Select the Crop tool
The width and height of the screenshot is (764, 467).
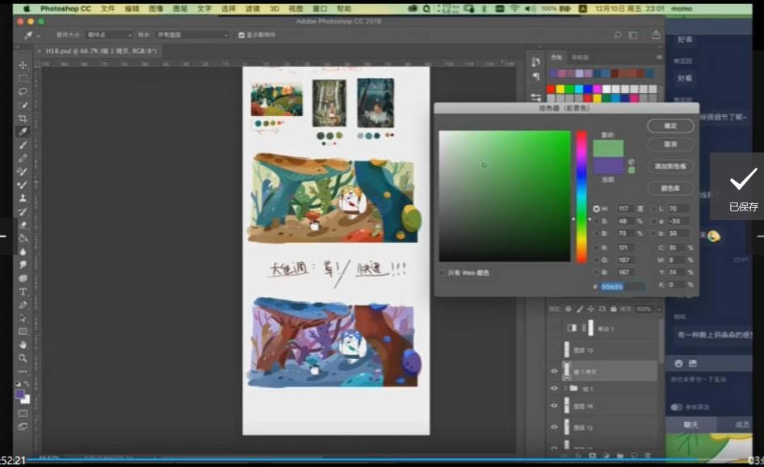(x=23, y=119)
